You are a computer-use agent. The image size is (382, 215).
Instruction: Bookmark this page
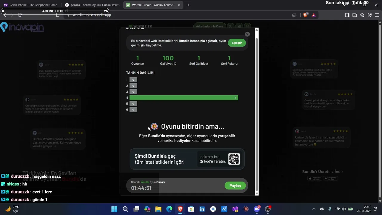click(58, 15)
